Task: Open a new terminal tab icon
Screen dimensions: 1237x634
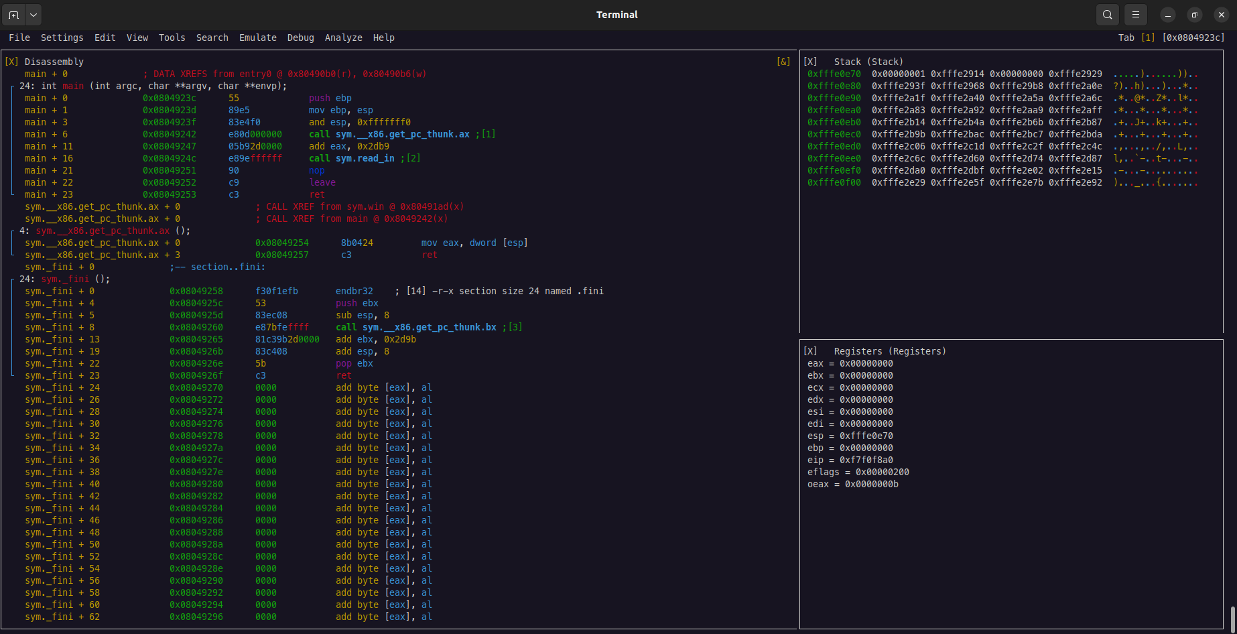Action: point(14,15)
